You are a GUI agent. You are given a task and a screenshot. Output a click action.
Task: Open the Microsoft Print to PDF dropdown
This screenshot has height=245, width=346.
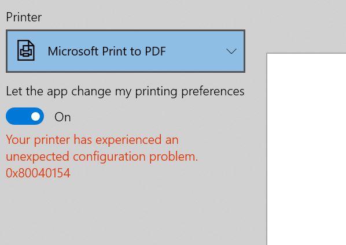click(126, 51)
